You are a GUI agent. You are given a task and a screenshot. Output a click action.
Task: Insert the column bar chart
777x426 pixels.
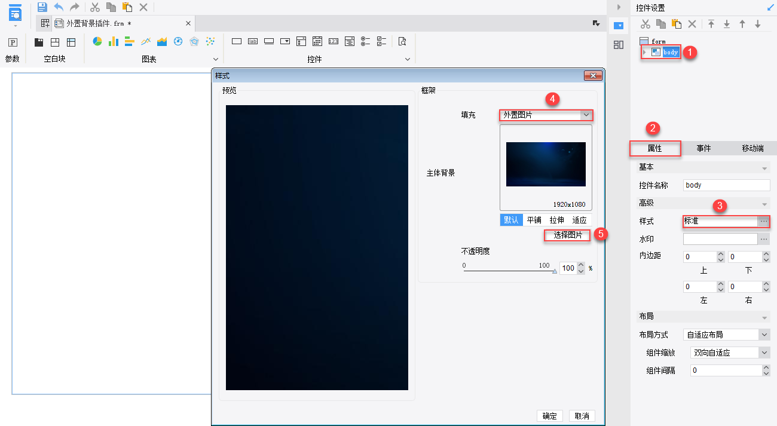tap(114, 41)
